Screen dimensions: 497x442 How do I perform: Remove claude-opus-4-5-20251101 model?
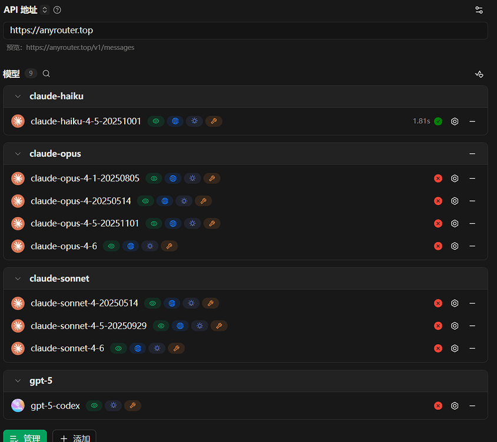point(472,224)
